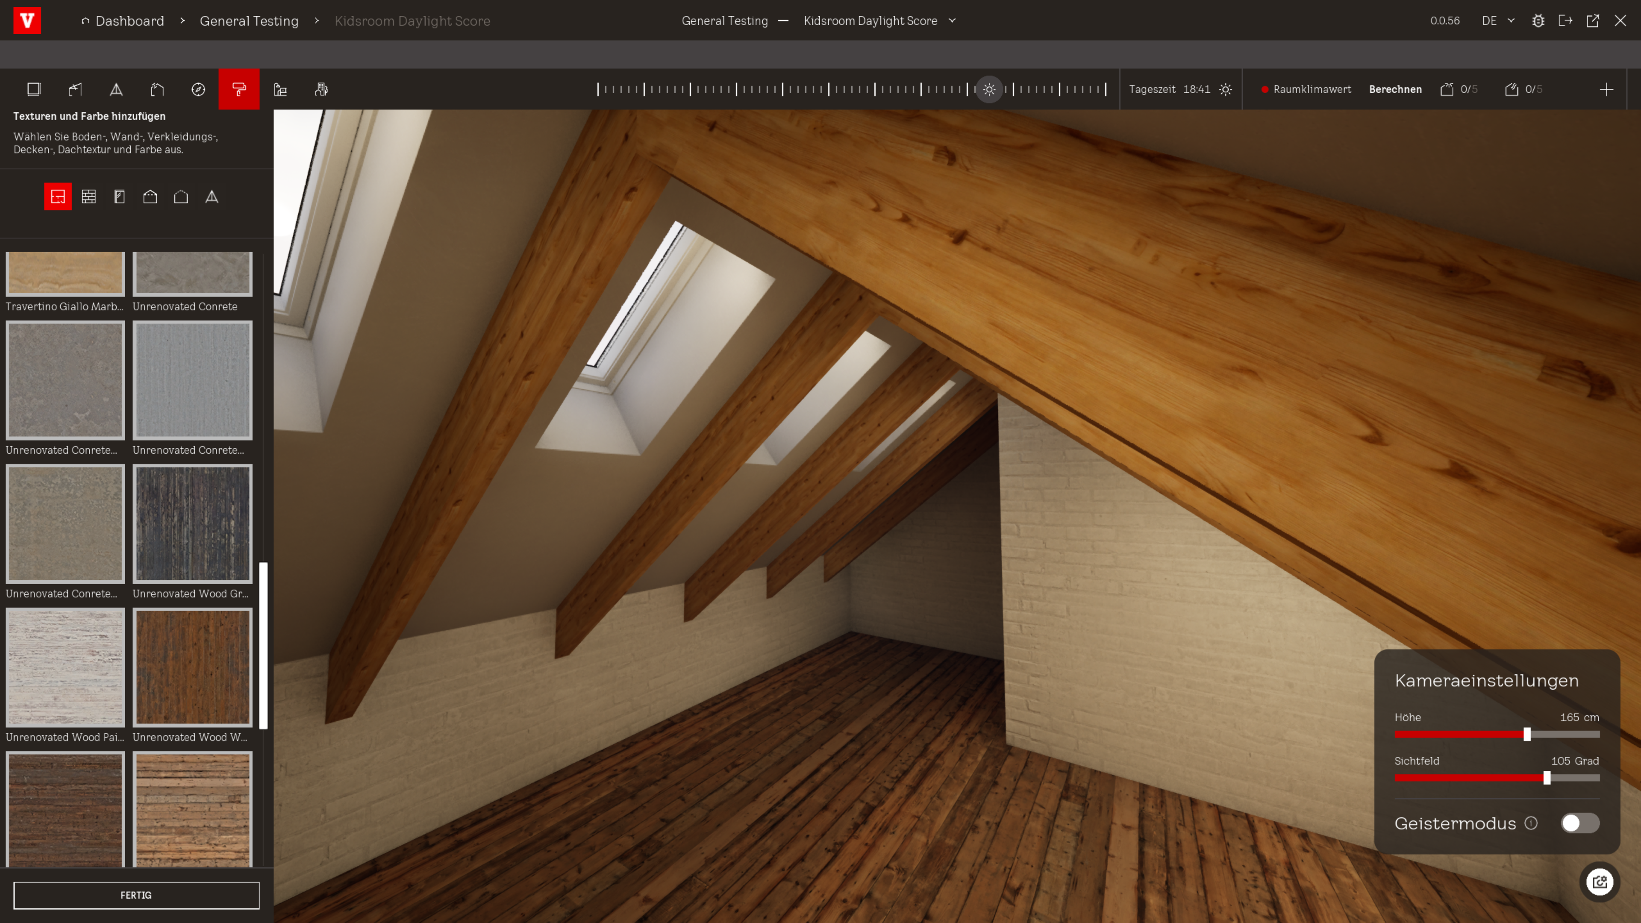Click the camera screenshot icon
Screen dimensions: 1641x923
[1600, 882]
